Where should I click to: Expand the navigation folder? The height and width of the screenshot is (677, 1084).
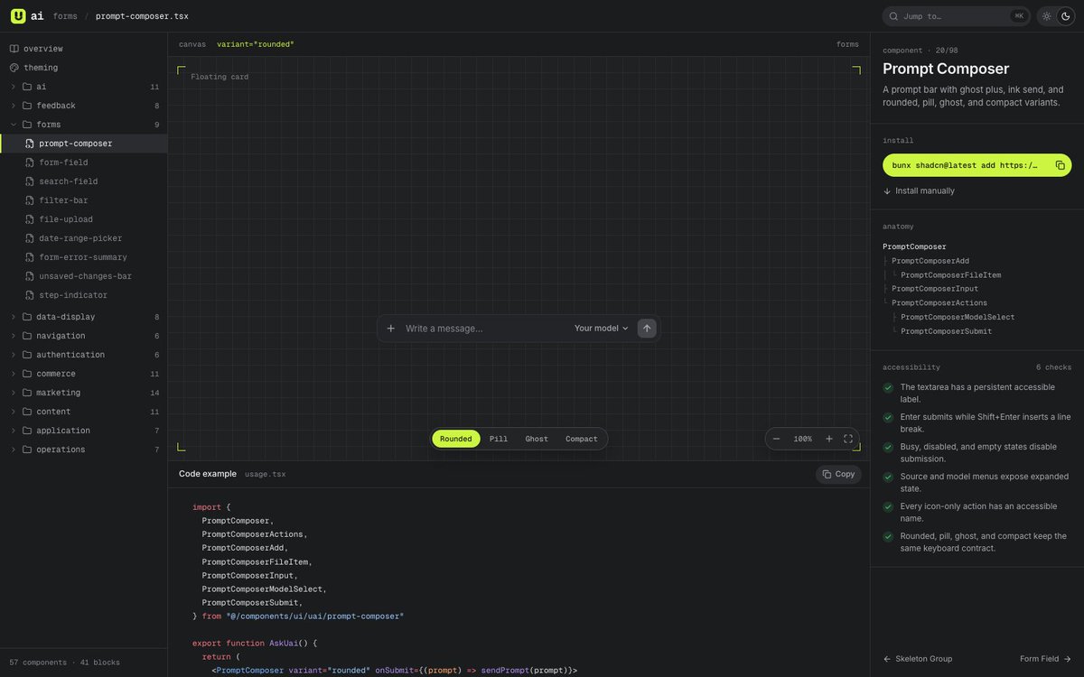(83, 336)
